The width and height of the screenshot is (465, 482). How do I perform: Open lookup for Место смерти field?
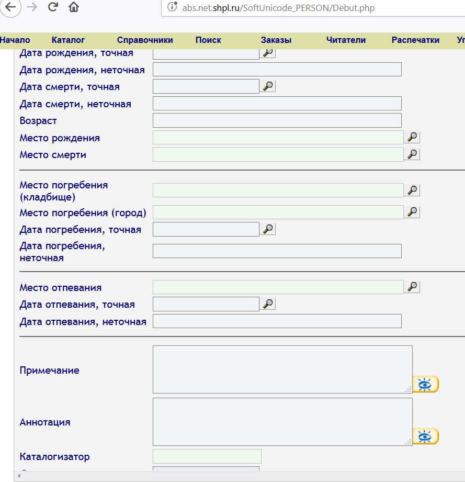412,154
